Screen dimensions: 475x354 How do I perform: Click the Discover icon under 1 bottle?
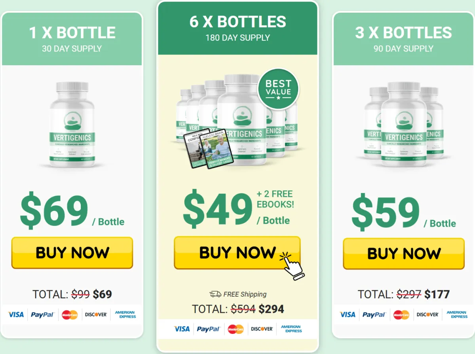(x=96, y=314)
